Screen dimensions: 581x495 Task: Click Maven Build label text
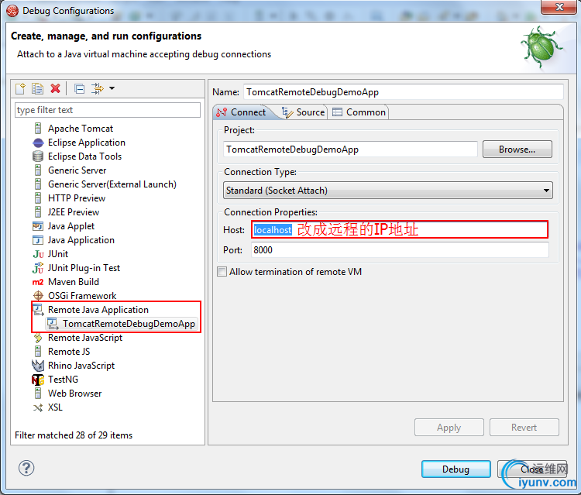[x=74, y=282]
